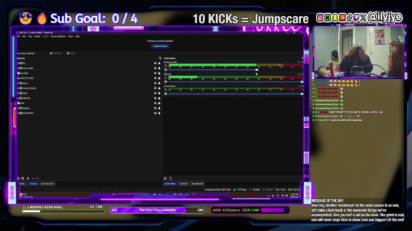Select the MSG OF TODAY text icon
The height and width of the screenshot is (231, 412).
click(x=18, y=78)
